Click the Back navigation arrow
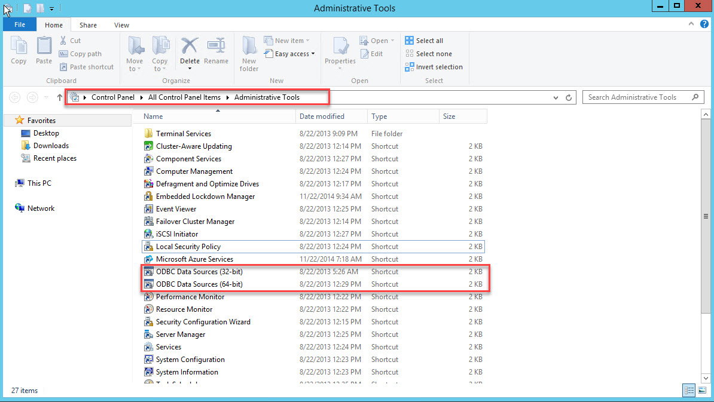The width and height of the screenshot is (714, 402). [x=14, y=97]
